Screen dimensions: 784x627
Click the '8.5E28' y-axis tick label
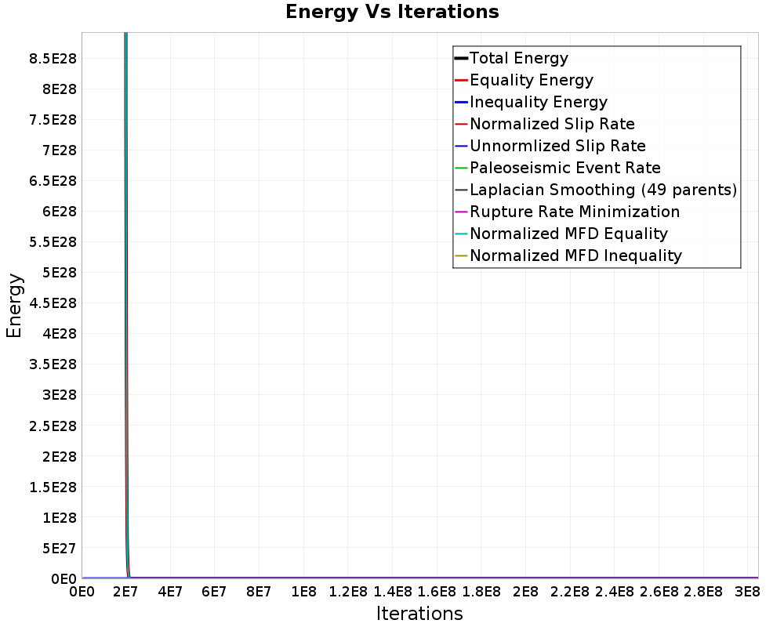[53, 59]
